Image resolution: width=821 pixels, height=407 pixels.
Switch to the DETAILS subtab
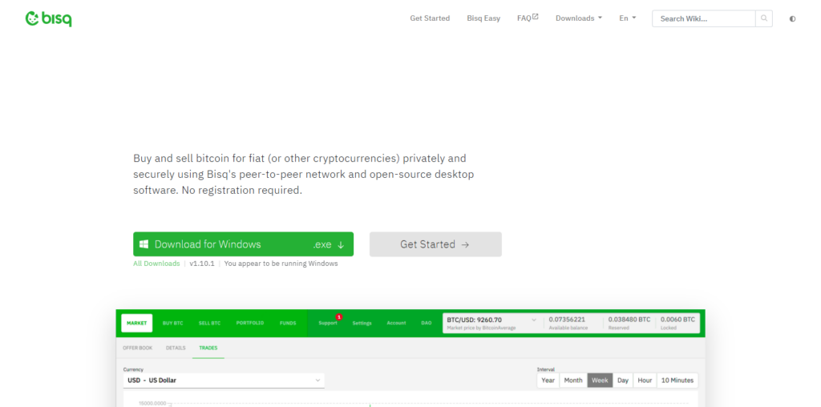(x=176, y=348)
